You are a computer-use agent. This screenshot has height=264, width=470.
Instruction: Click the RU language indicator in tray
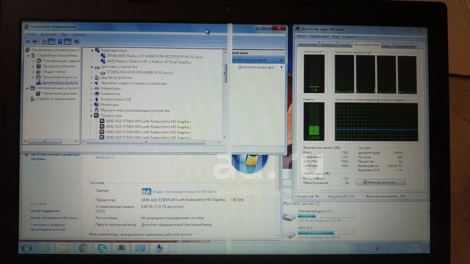(363, 248)
